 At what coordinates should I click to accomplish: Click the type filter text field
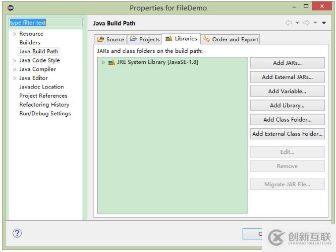tap(45, 23)
